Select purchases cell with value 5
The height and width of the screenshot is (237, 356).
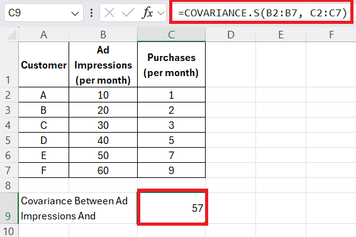(172, 140)
